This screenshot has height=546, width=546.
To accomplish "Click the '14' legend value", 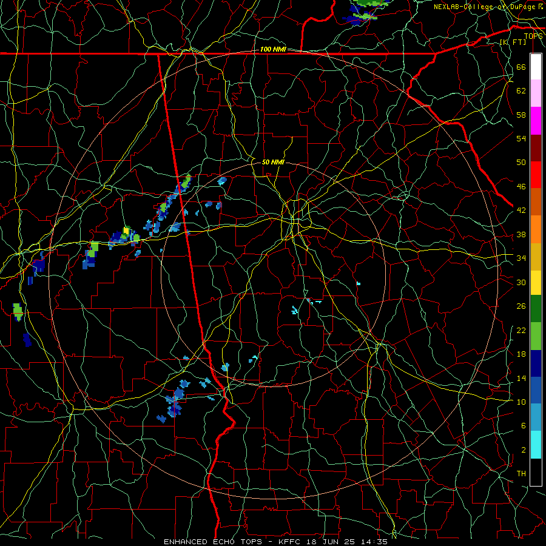I will click(x=521, y=378).
